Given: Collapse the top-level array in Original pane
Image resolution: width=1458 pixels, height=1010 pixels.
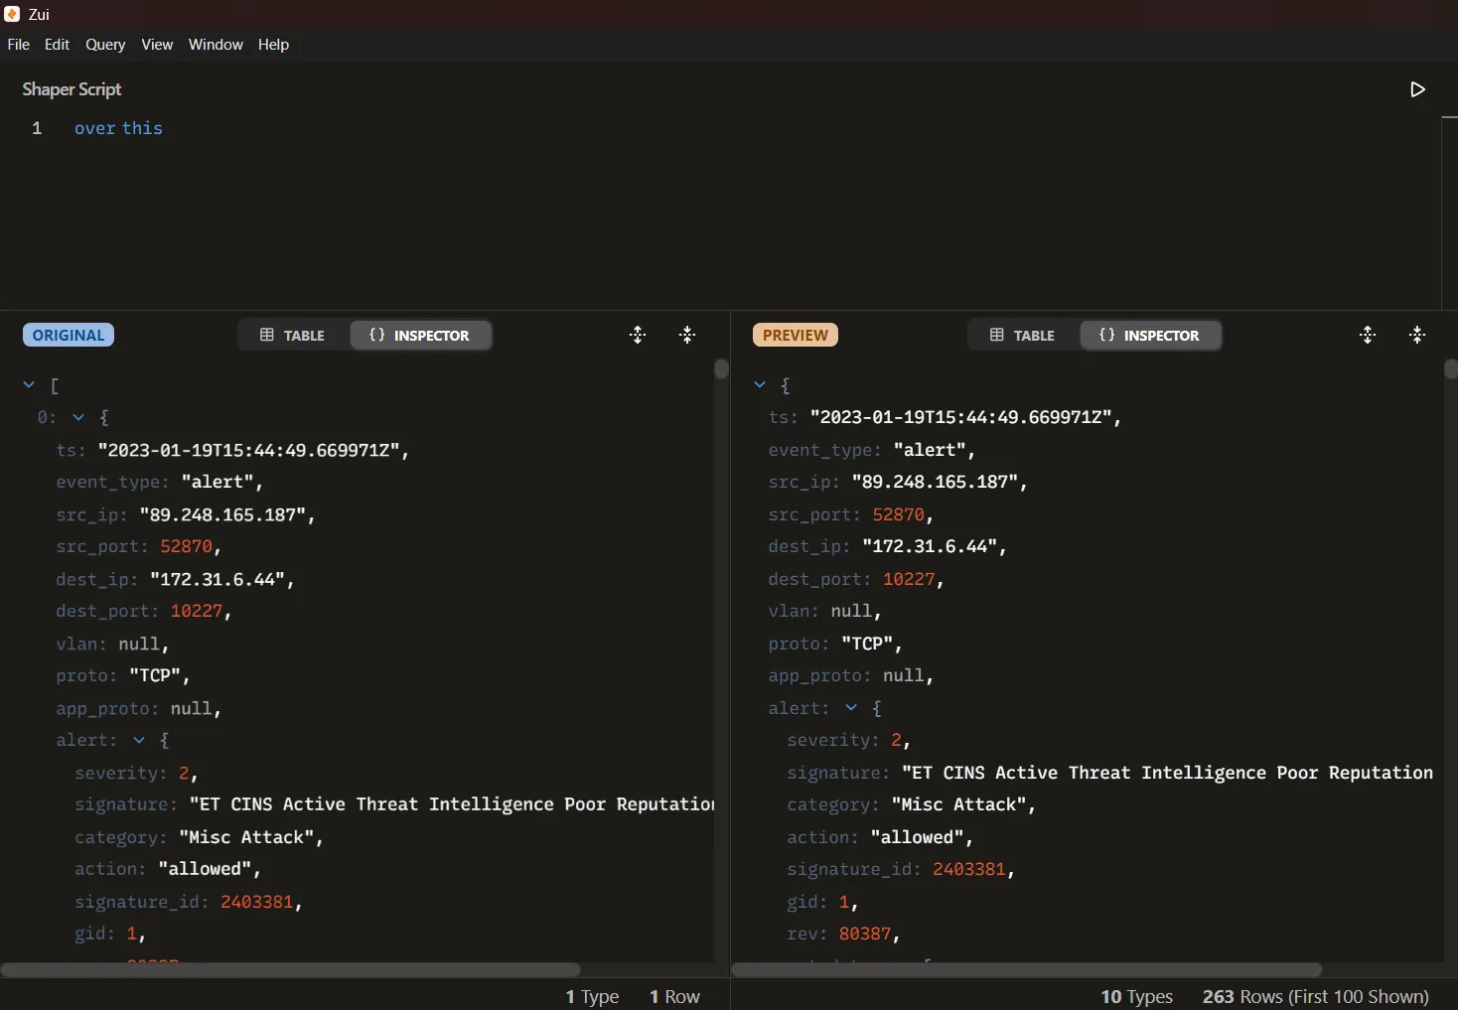Looking at the screenshot, I should click(x=29, y=385).
